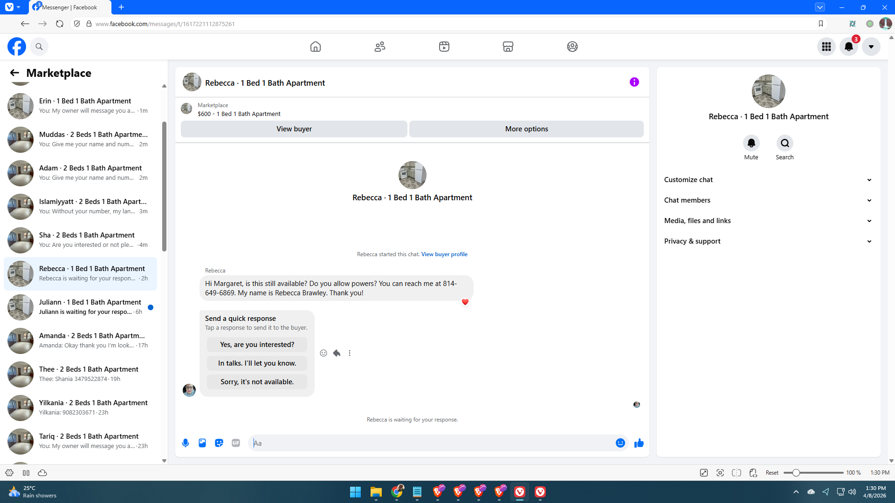The width and height of the screenshot is (895, 503).
Task: Expand Media, files and links section
Action: (x=768, y=221)
